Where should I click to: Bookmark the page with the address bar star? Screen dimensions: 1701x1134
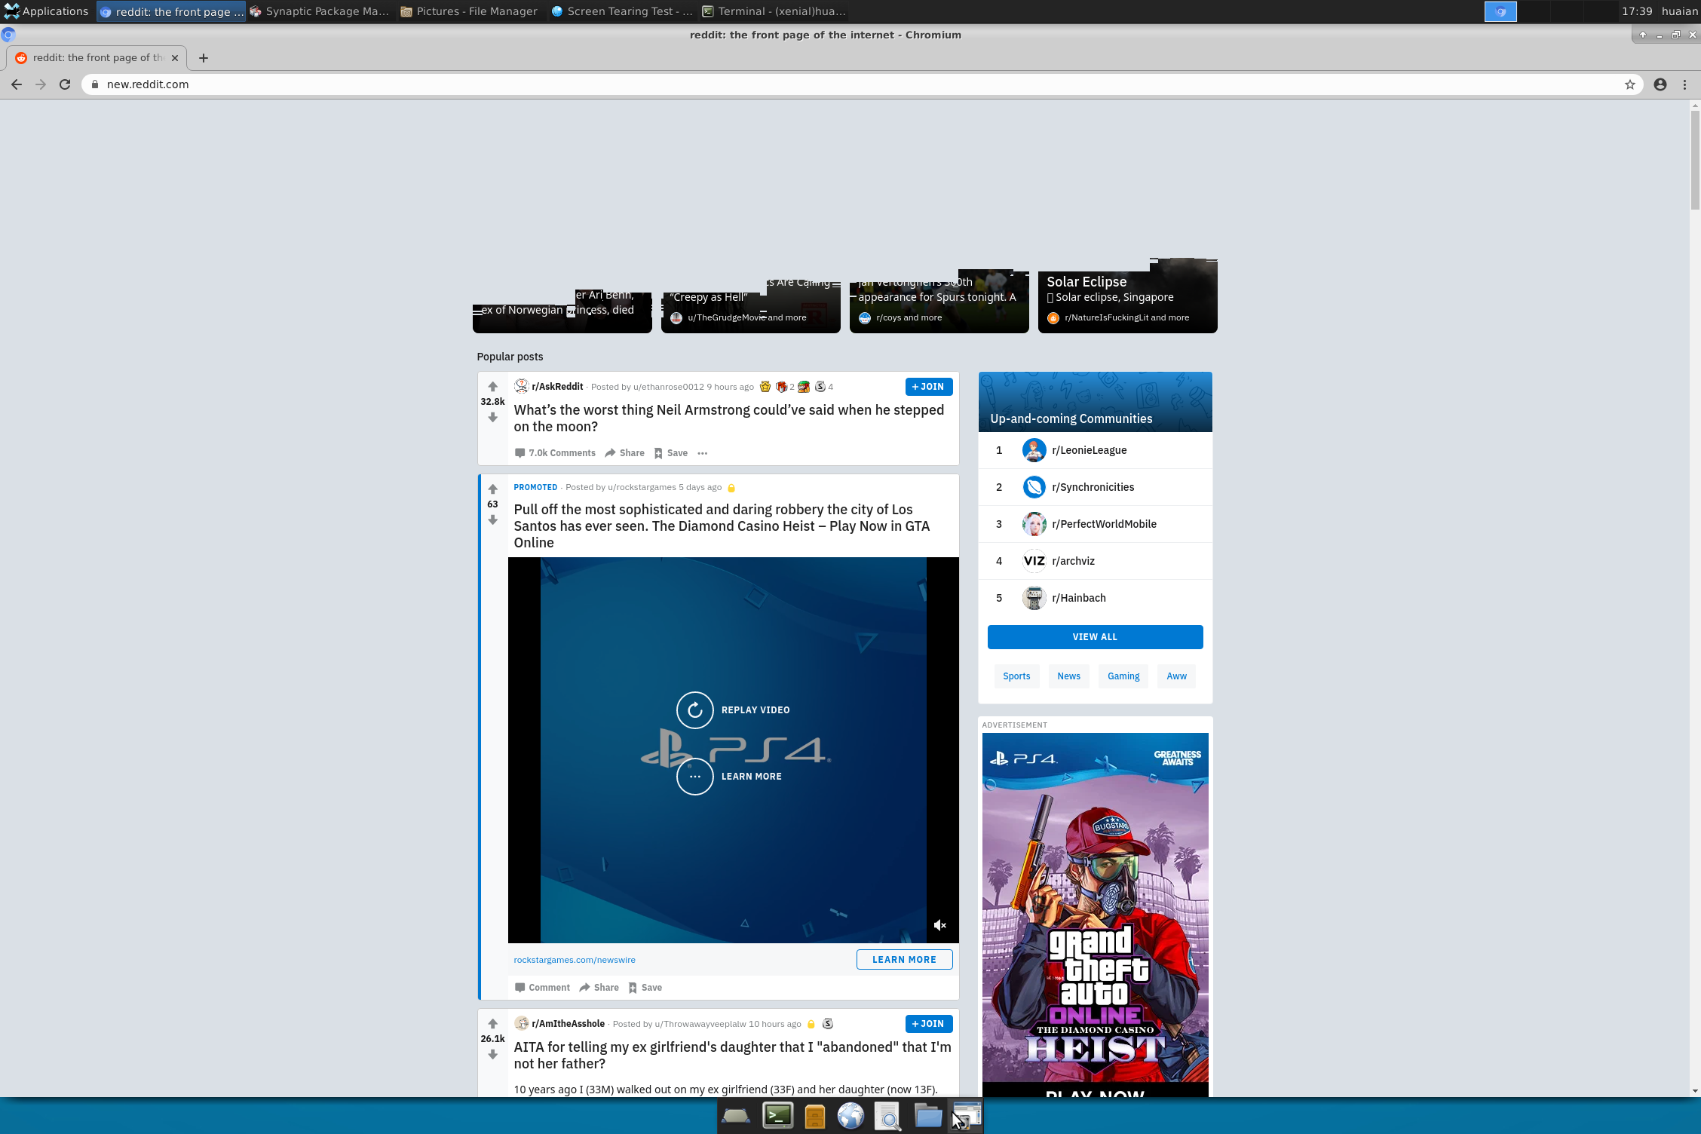(x=1629, y=84)
